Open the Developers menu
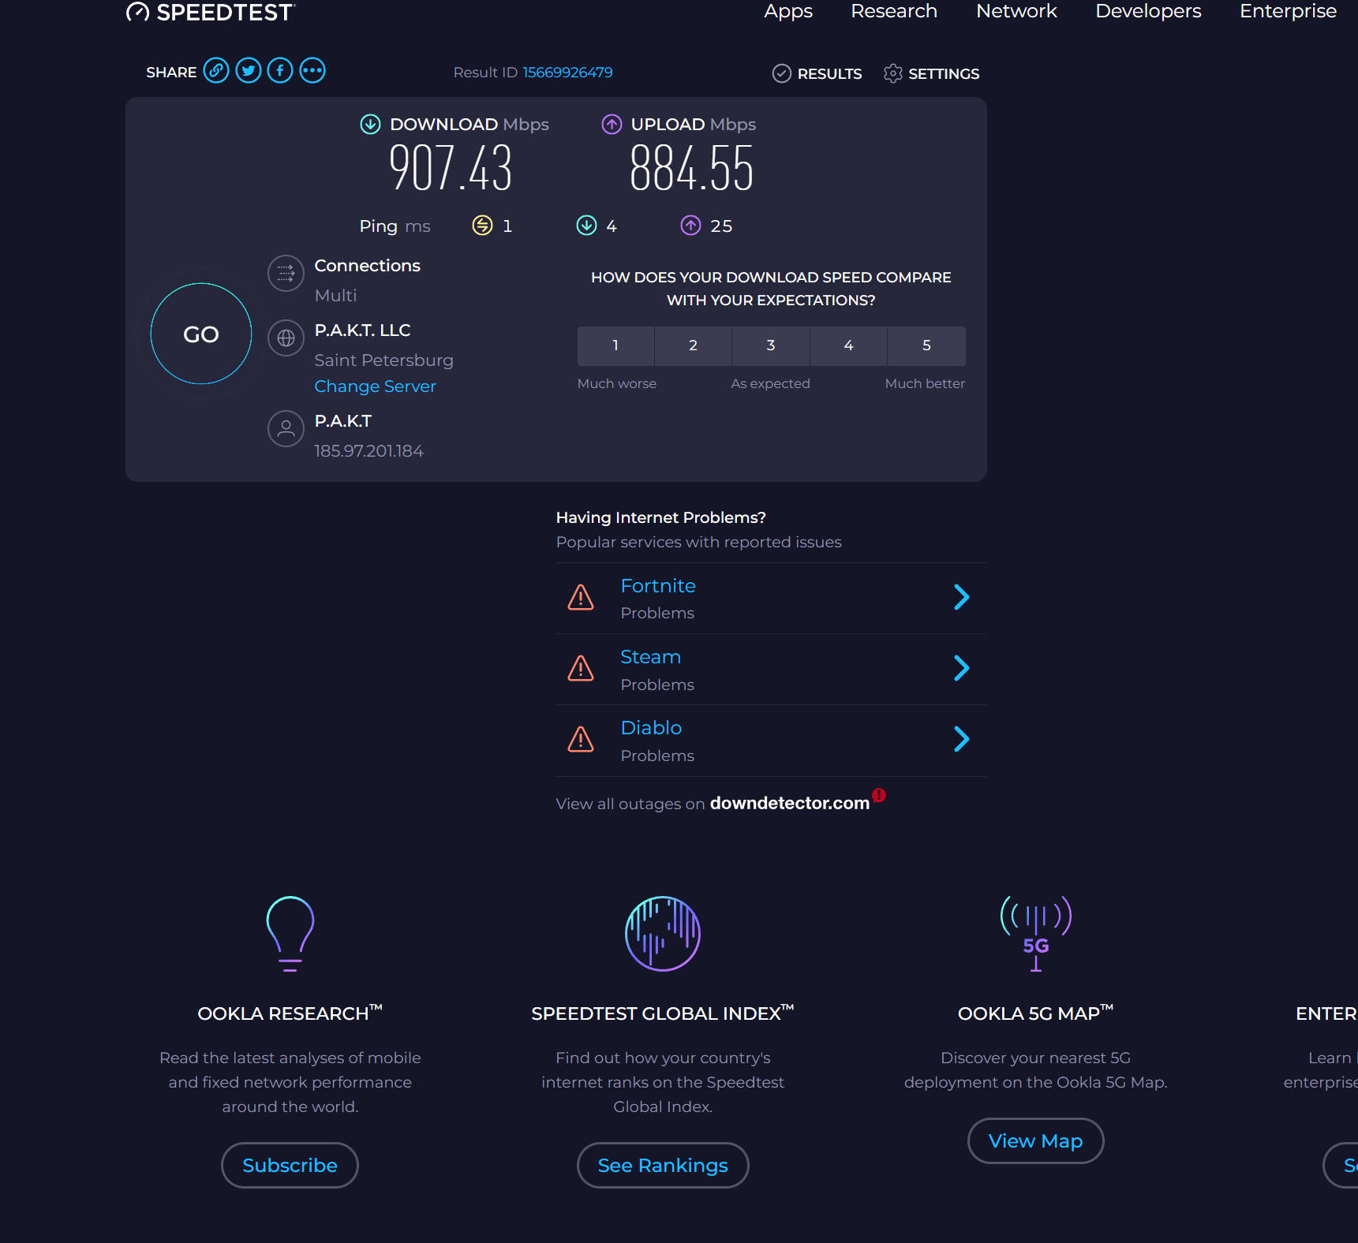Image resolution: width=1358 pixels, height=1243 pixels. (x=1148, y=11)
